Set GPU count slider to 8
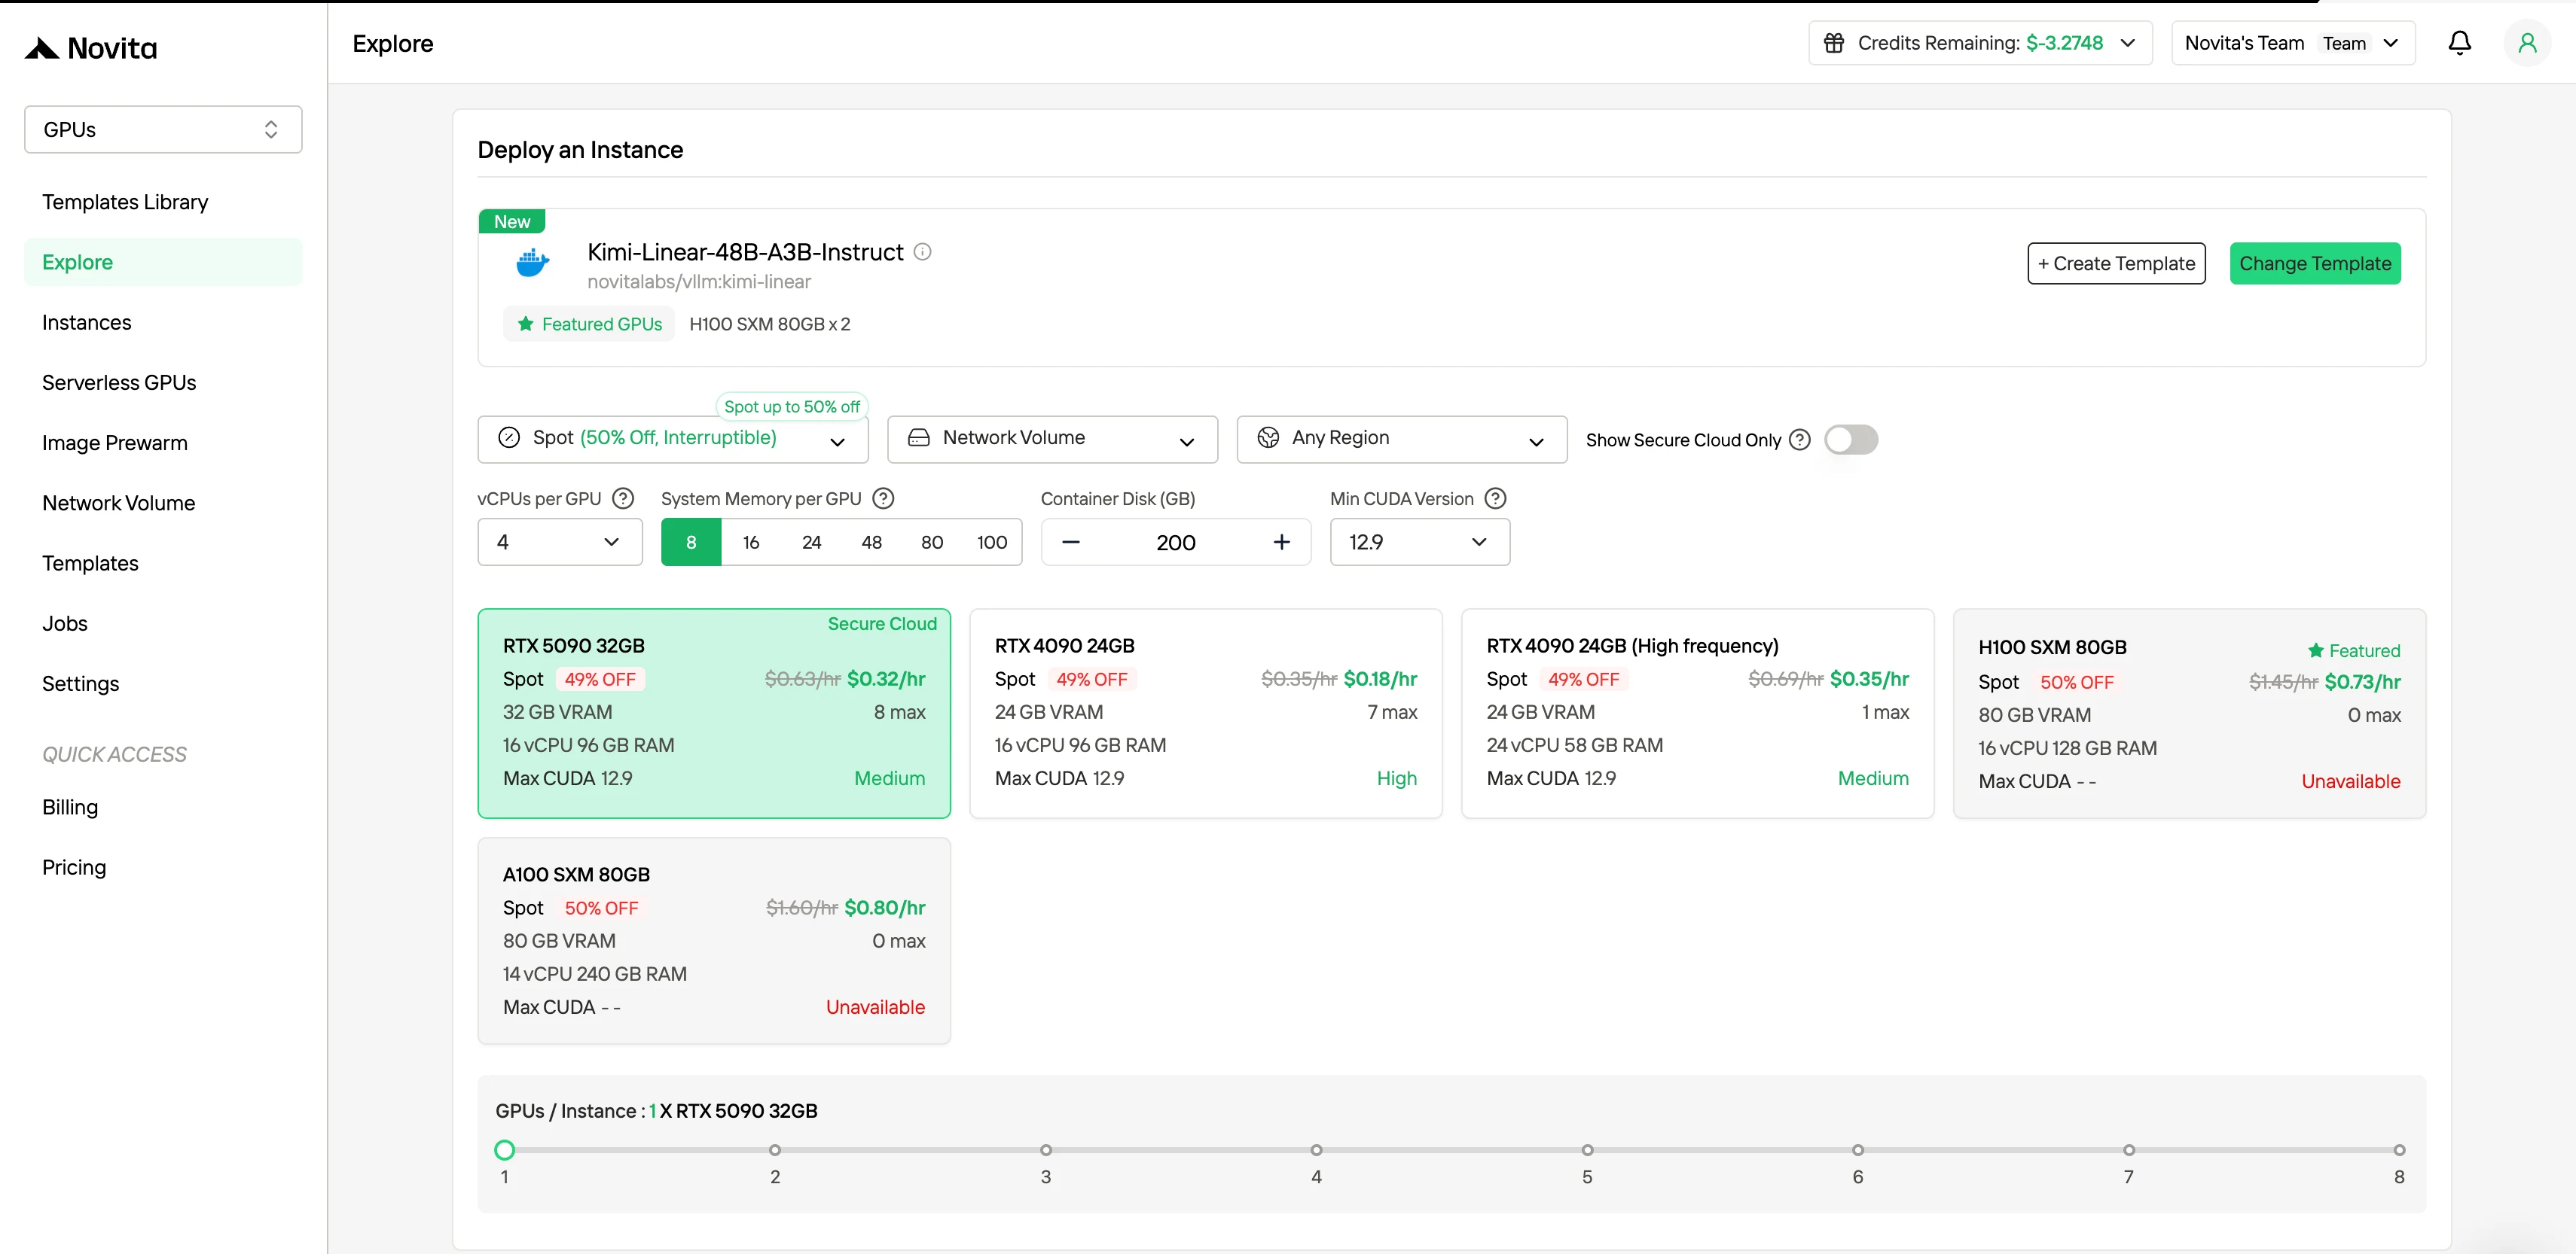The width and height of the screenshot is (2576, 1254). (2399, 1150)
